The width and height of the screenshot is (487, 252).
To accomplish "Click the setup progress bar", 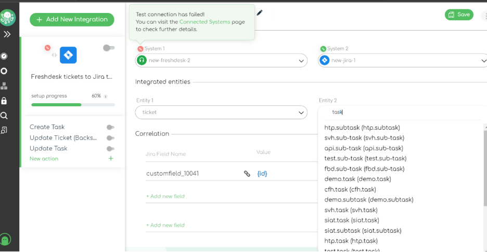I will click(73, 105).
